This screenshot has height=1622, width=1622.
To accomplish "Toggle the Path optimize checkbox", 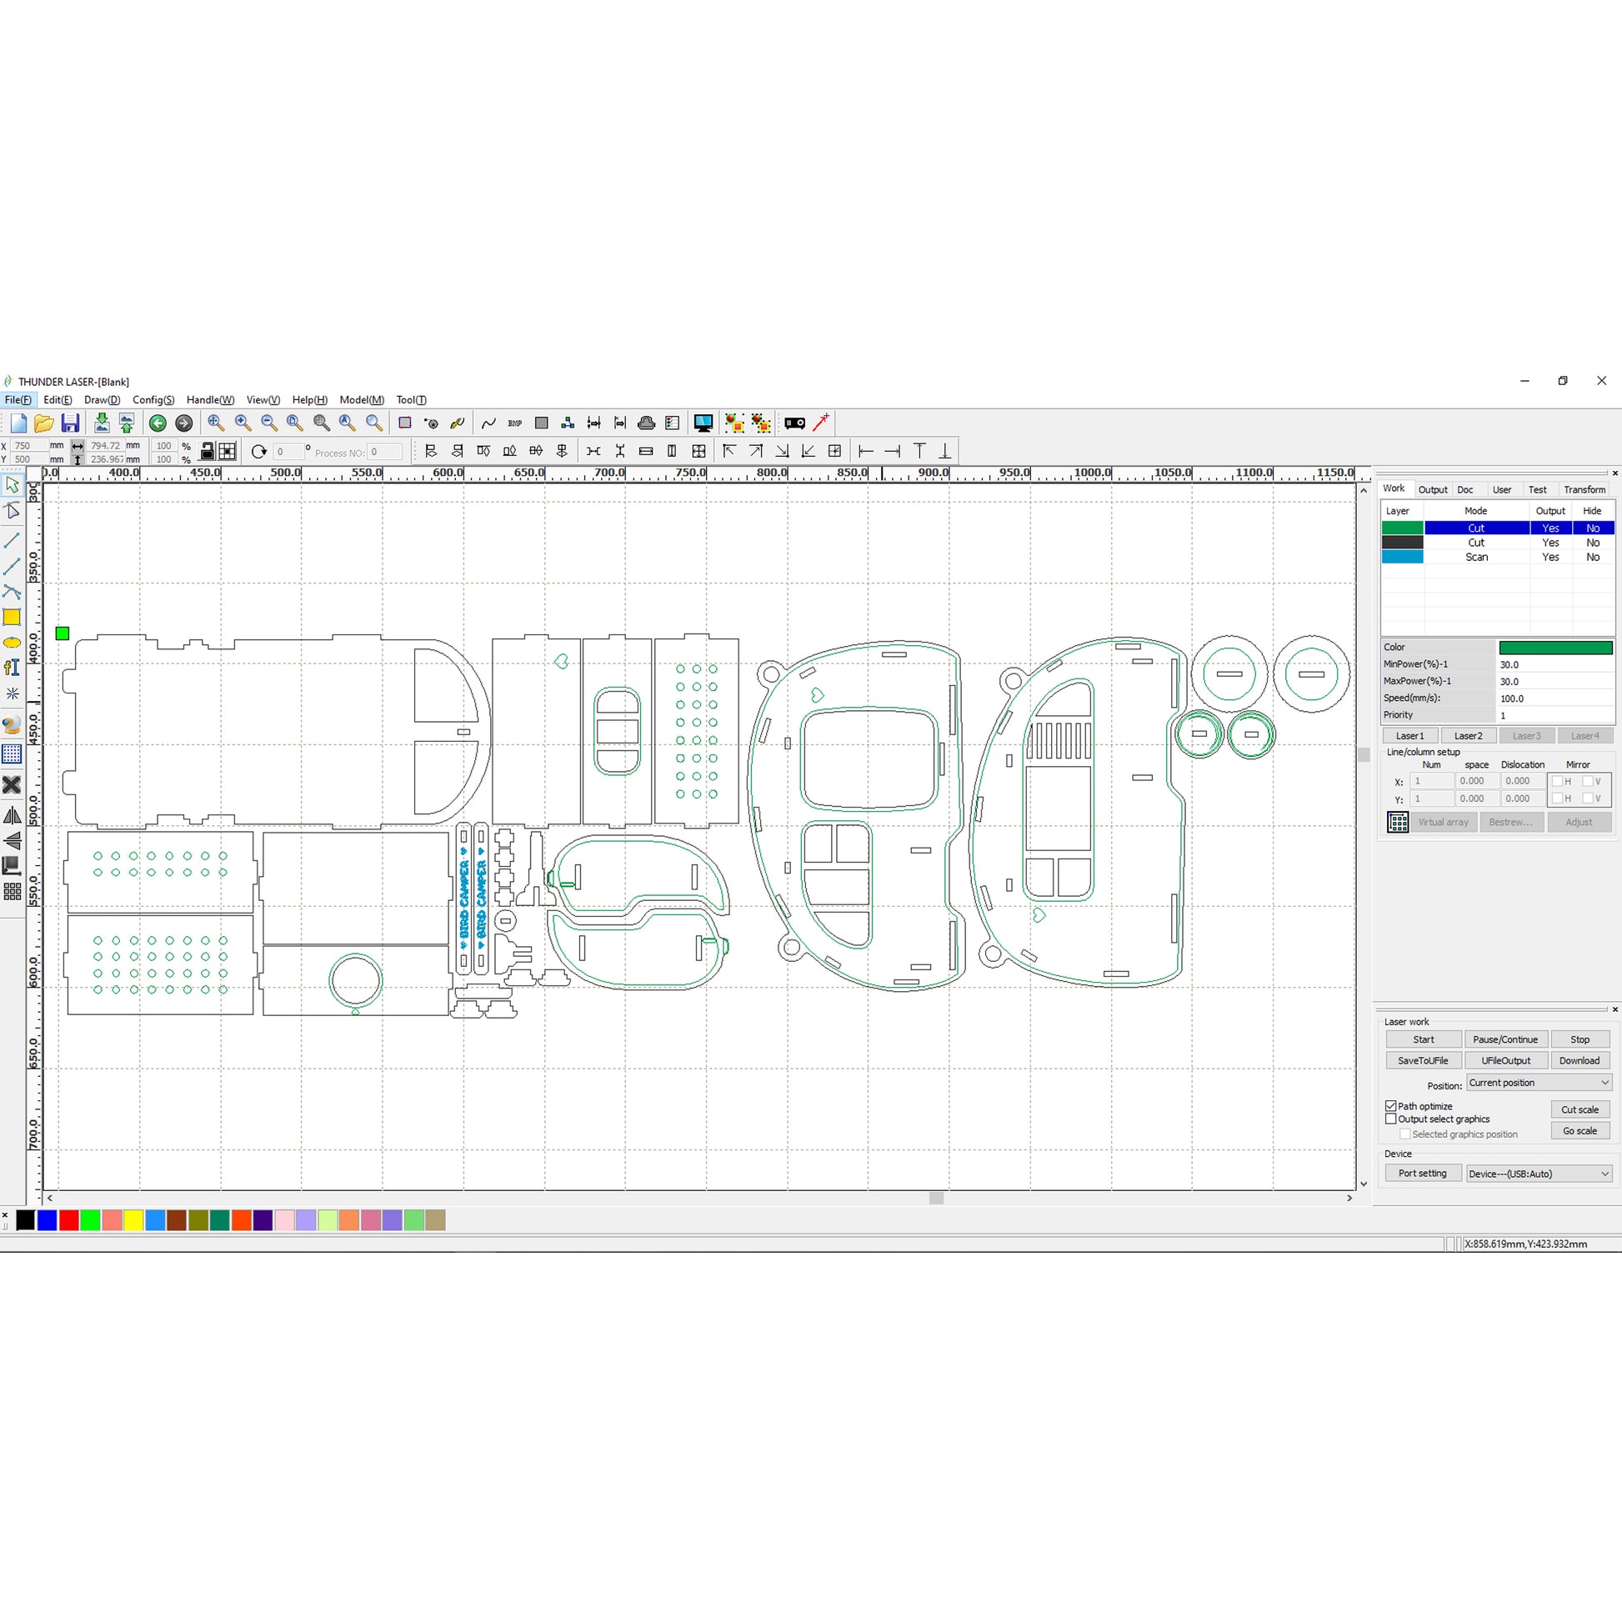I will point(1391,1106).
